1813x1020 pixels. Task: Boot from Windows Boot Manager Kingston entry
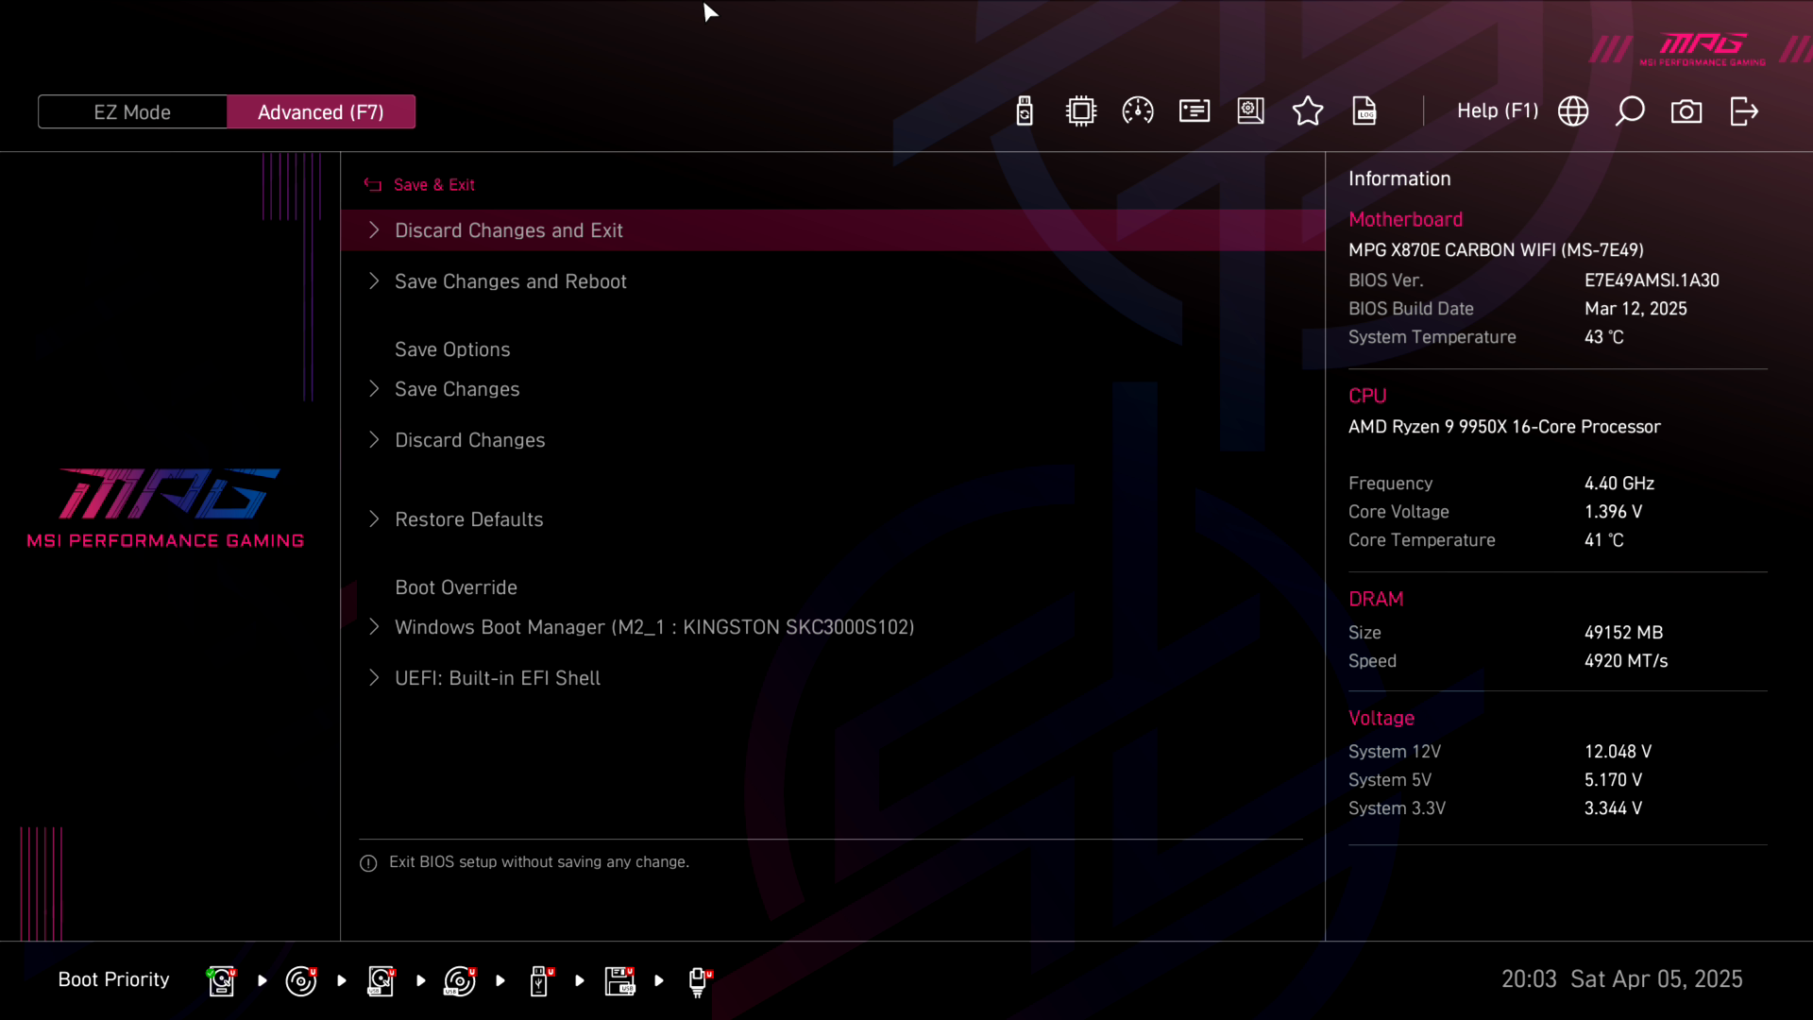click(x=653, y=627)
